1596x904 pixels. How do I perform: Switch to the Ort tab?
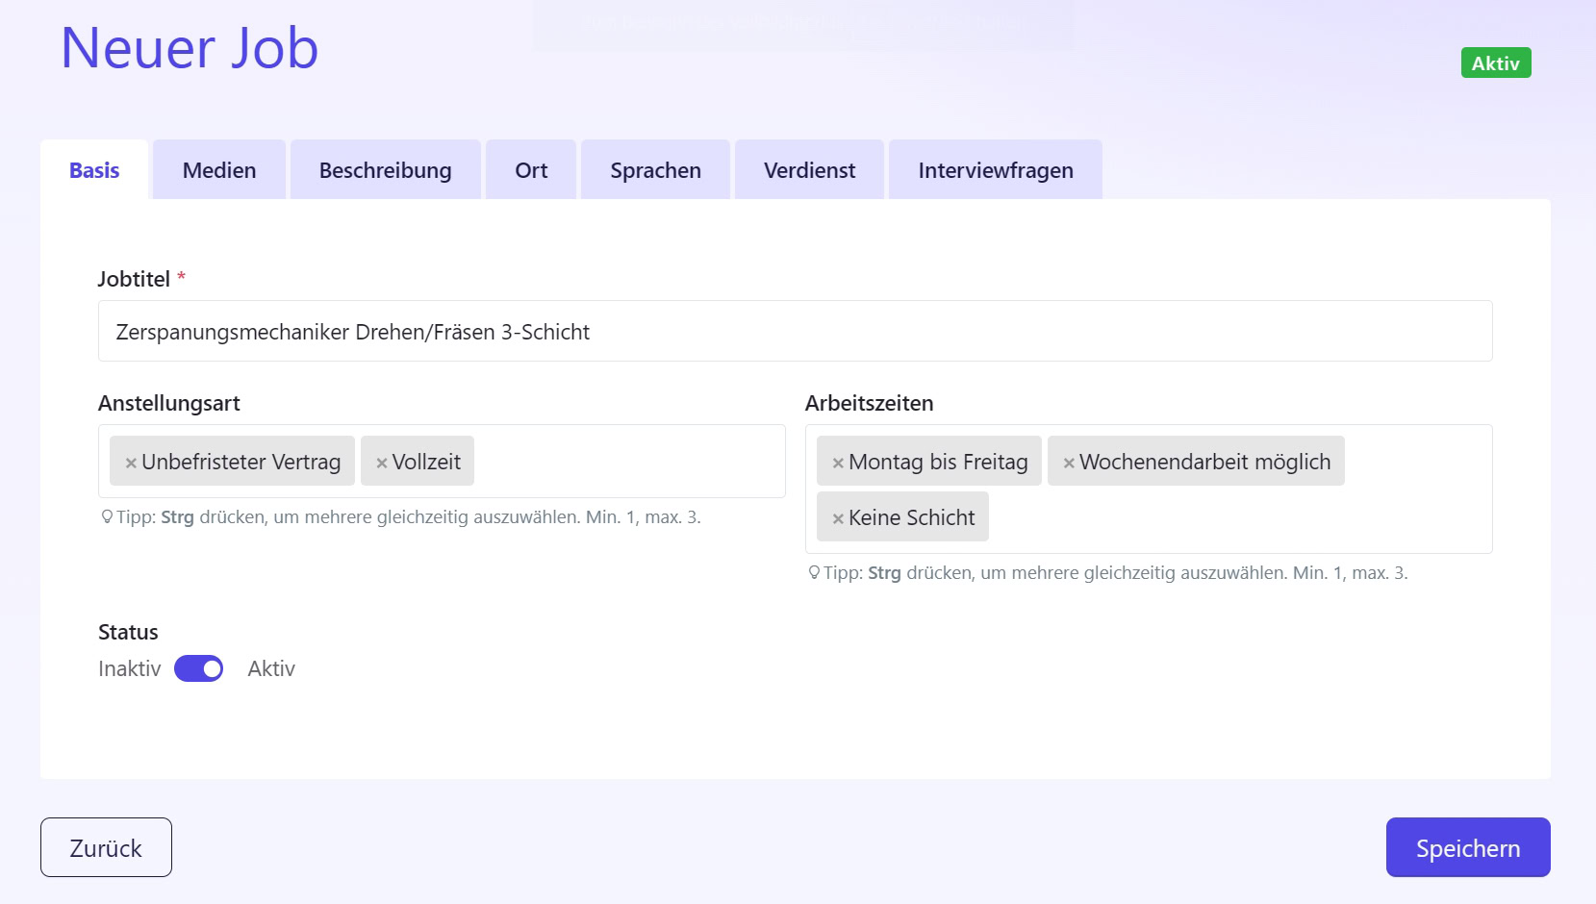tap(530, 169)
